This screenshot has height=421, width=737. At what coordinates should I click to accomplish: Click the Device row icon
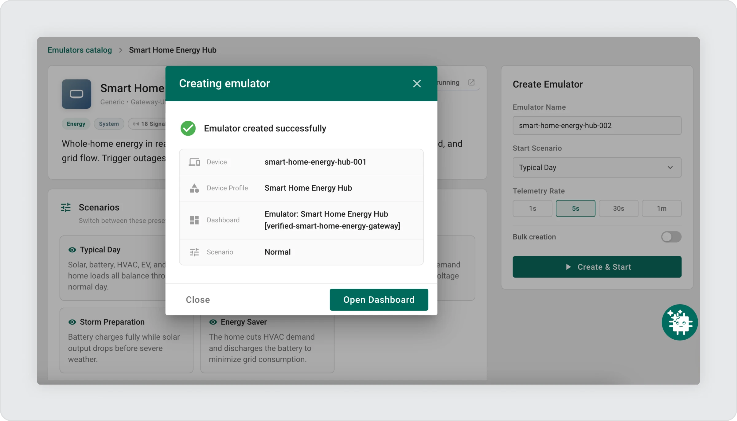pos(194,162)
